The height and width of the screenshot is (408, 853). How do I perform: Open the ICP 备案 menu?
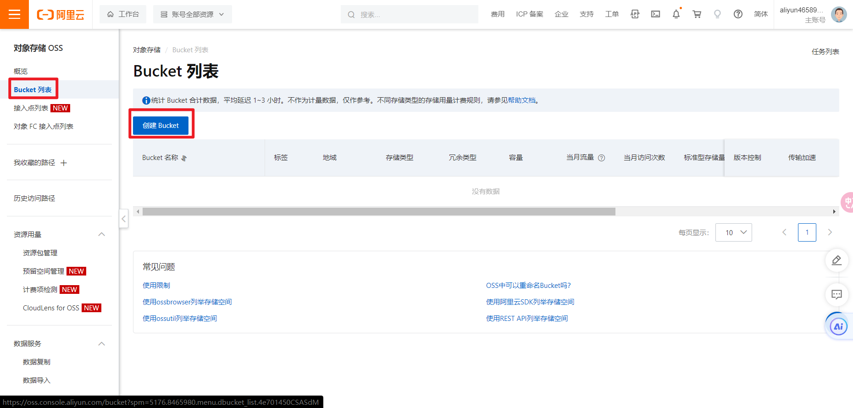click(x=530, y=14)
